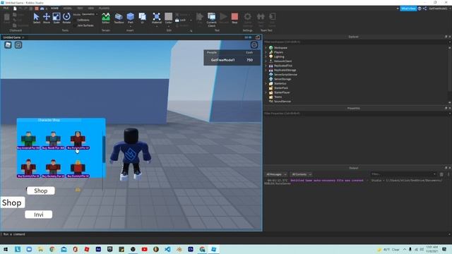
Task: Select Lighting in Explorer
Action: point(279,56)
